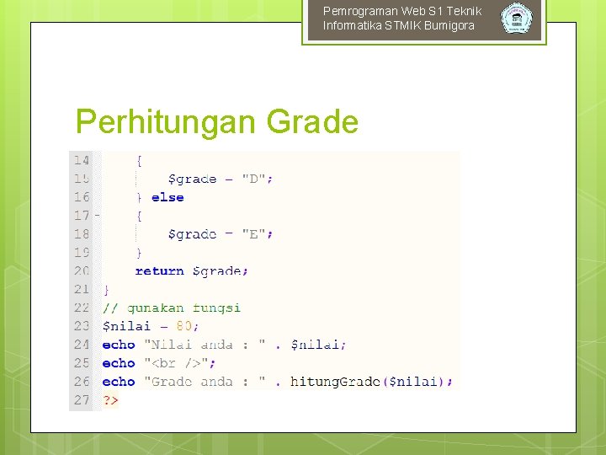Click line number 18 in the gutter
Viewport: 606px width, 455px height.
point(82,234)
